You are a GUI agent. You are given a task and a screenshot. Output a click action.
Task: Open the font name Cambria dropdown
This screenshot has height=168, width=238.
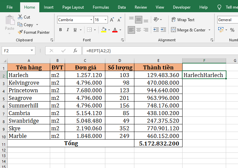click(x=91, y=20)
